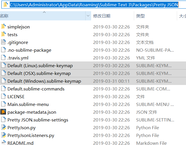Click the 大小 column header
The width and height of the screenshot is (186, 145).
(x=182, y=16)
